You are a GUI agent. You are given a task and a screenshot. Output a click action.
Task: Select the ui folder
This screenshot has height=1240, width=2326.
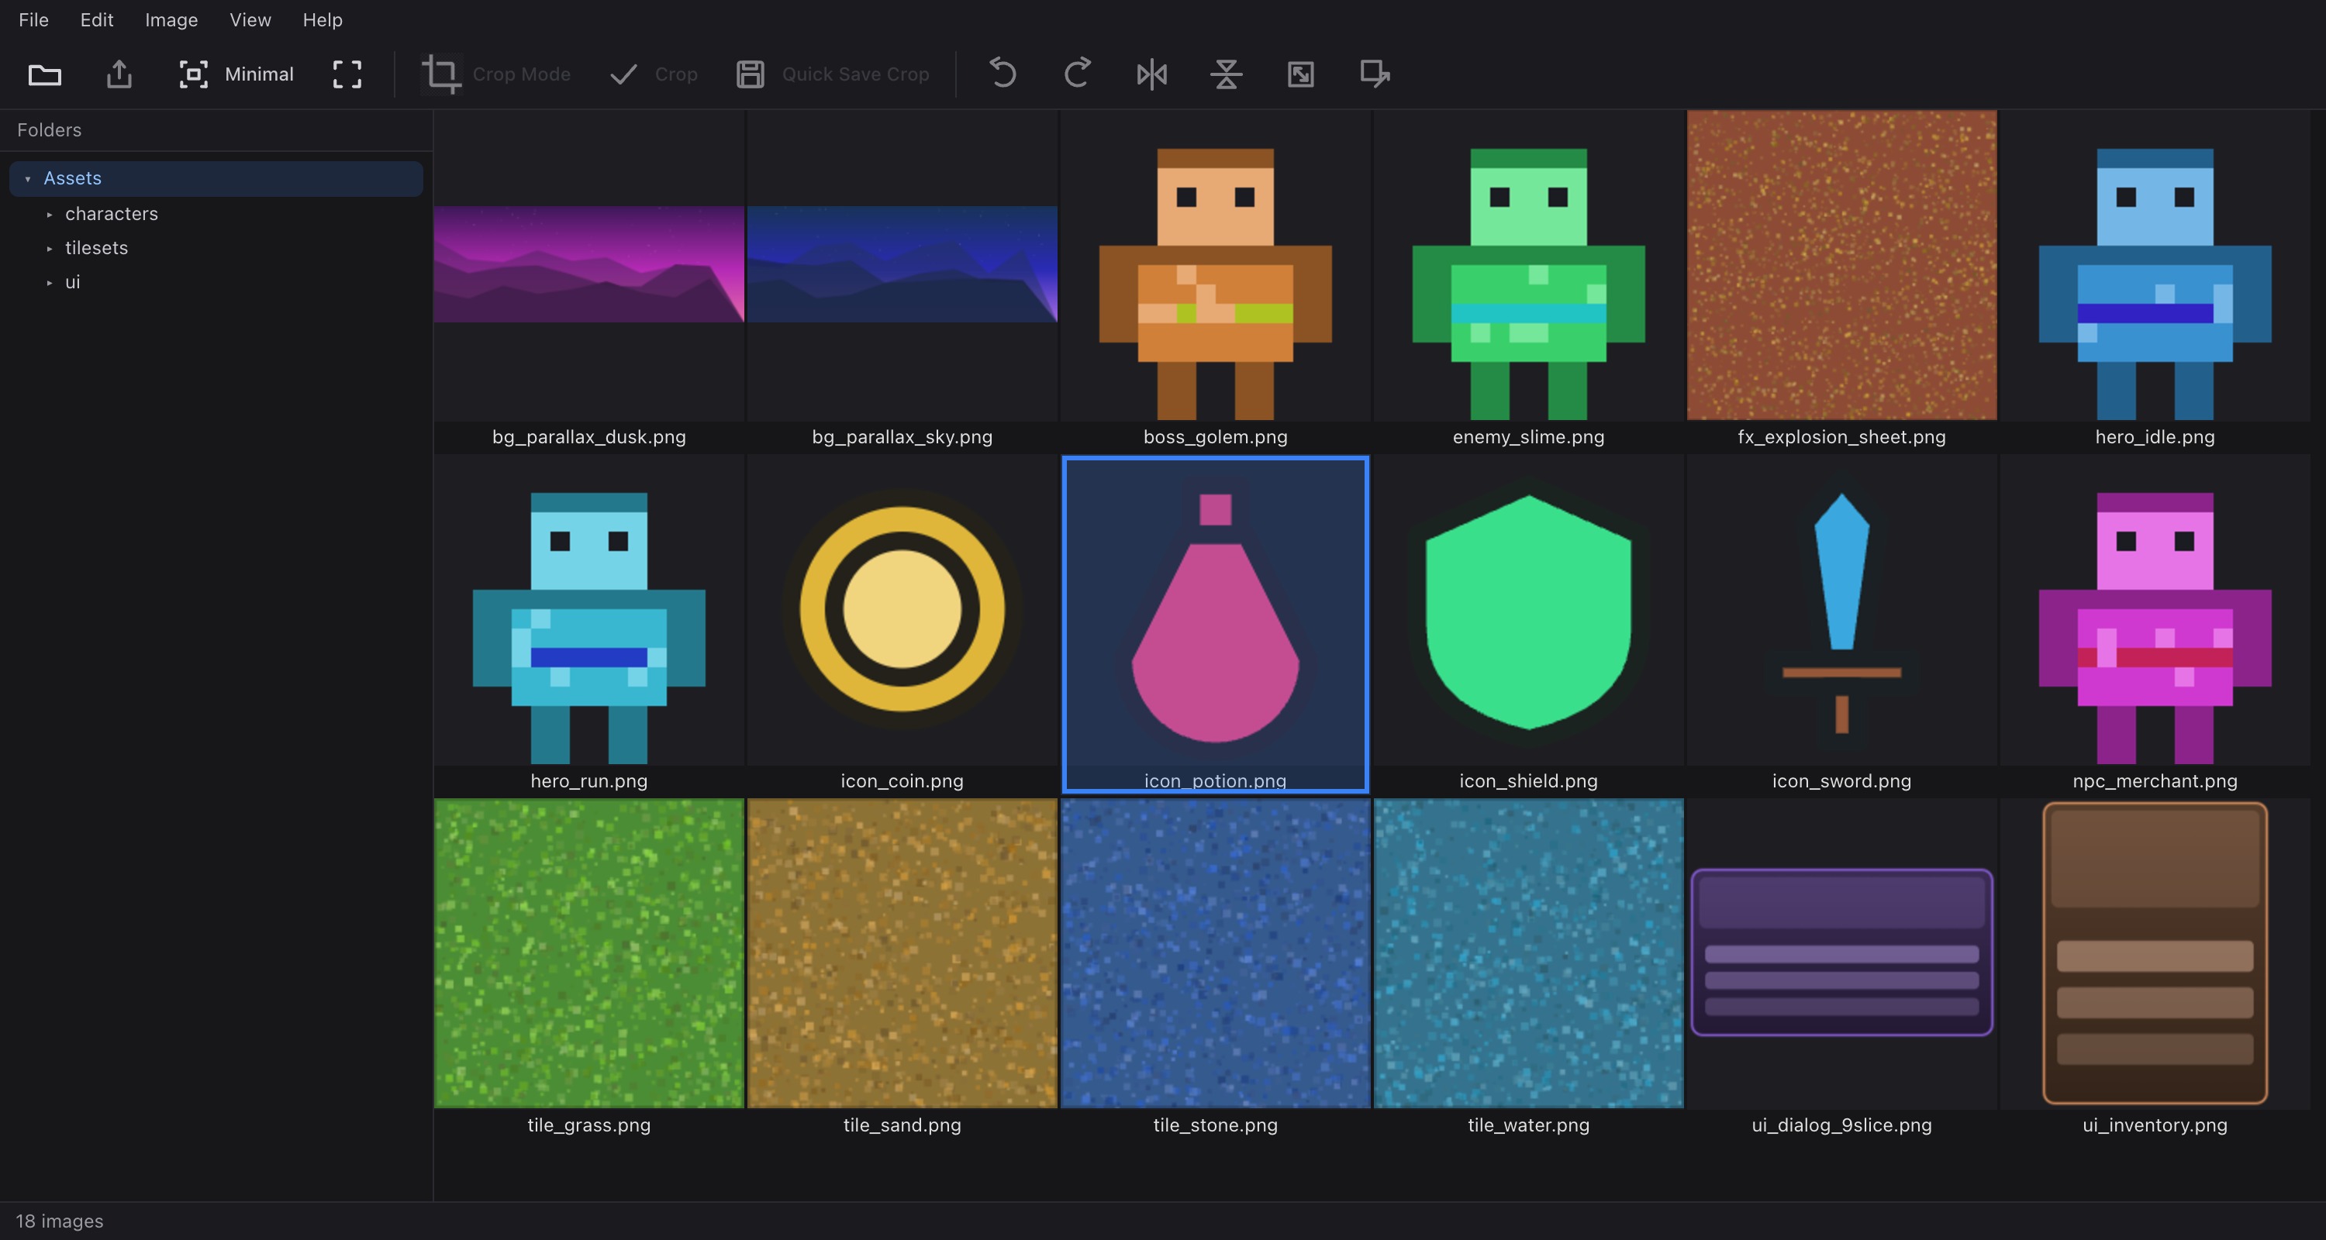click(72, 282)
